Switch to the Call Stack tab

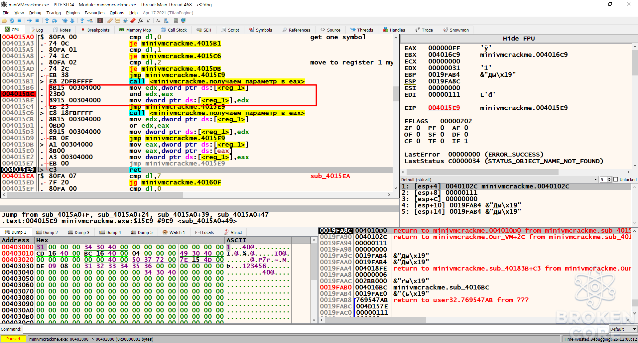tap(174, 30)
